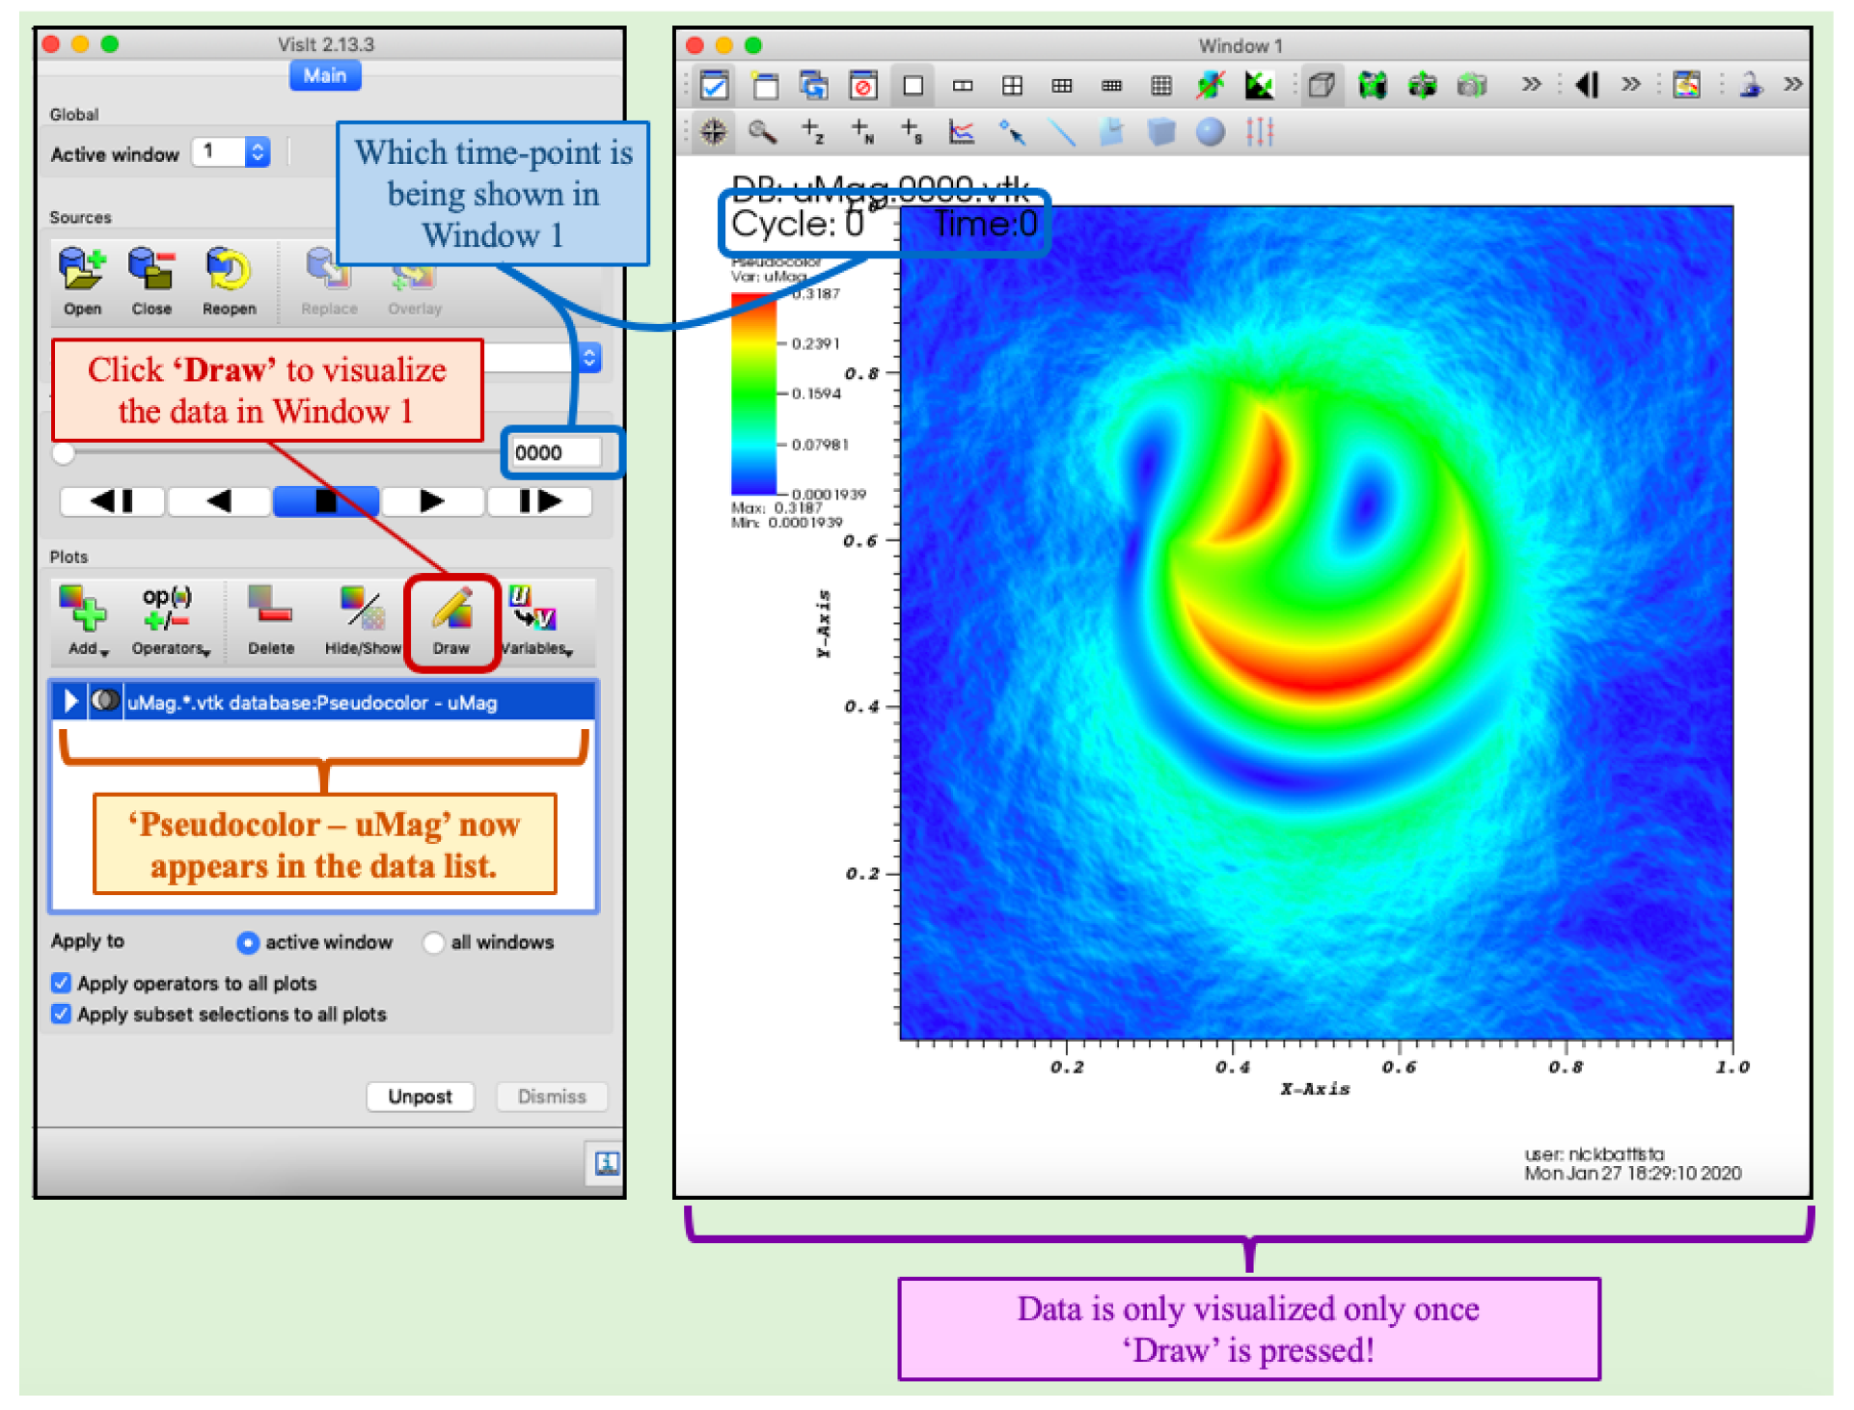This screenshot has height=1410, width=1854.
Task: Toggle the invert background icon
Action: (x=1259, y=86)
